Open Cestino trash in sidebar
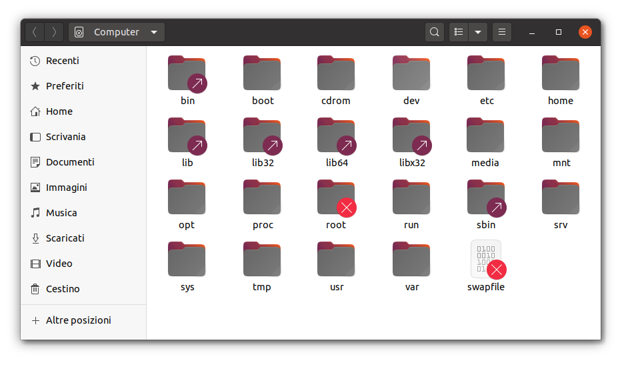Screen dimensions: 624x365 63,289
